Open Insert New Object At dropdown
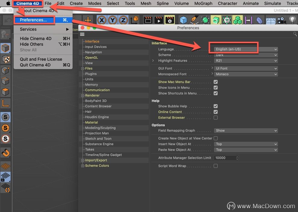This screenshot has height=212, width=298. (x=246, y=144)
